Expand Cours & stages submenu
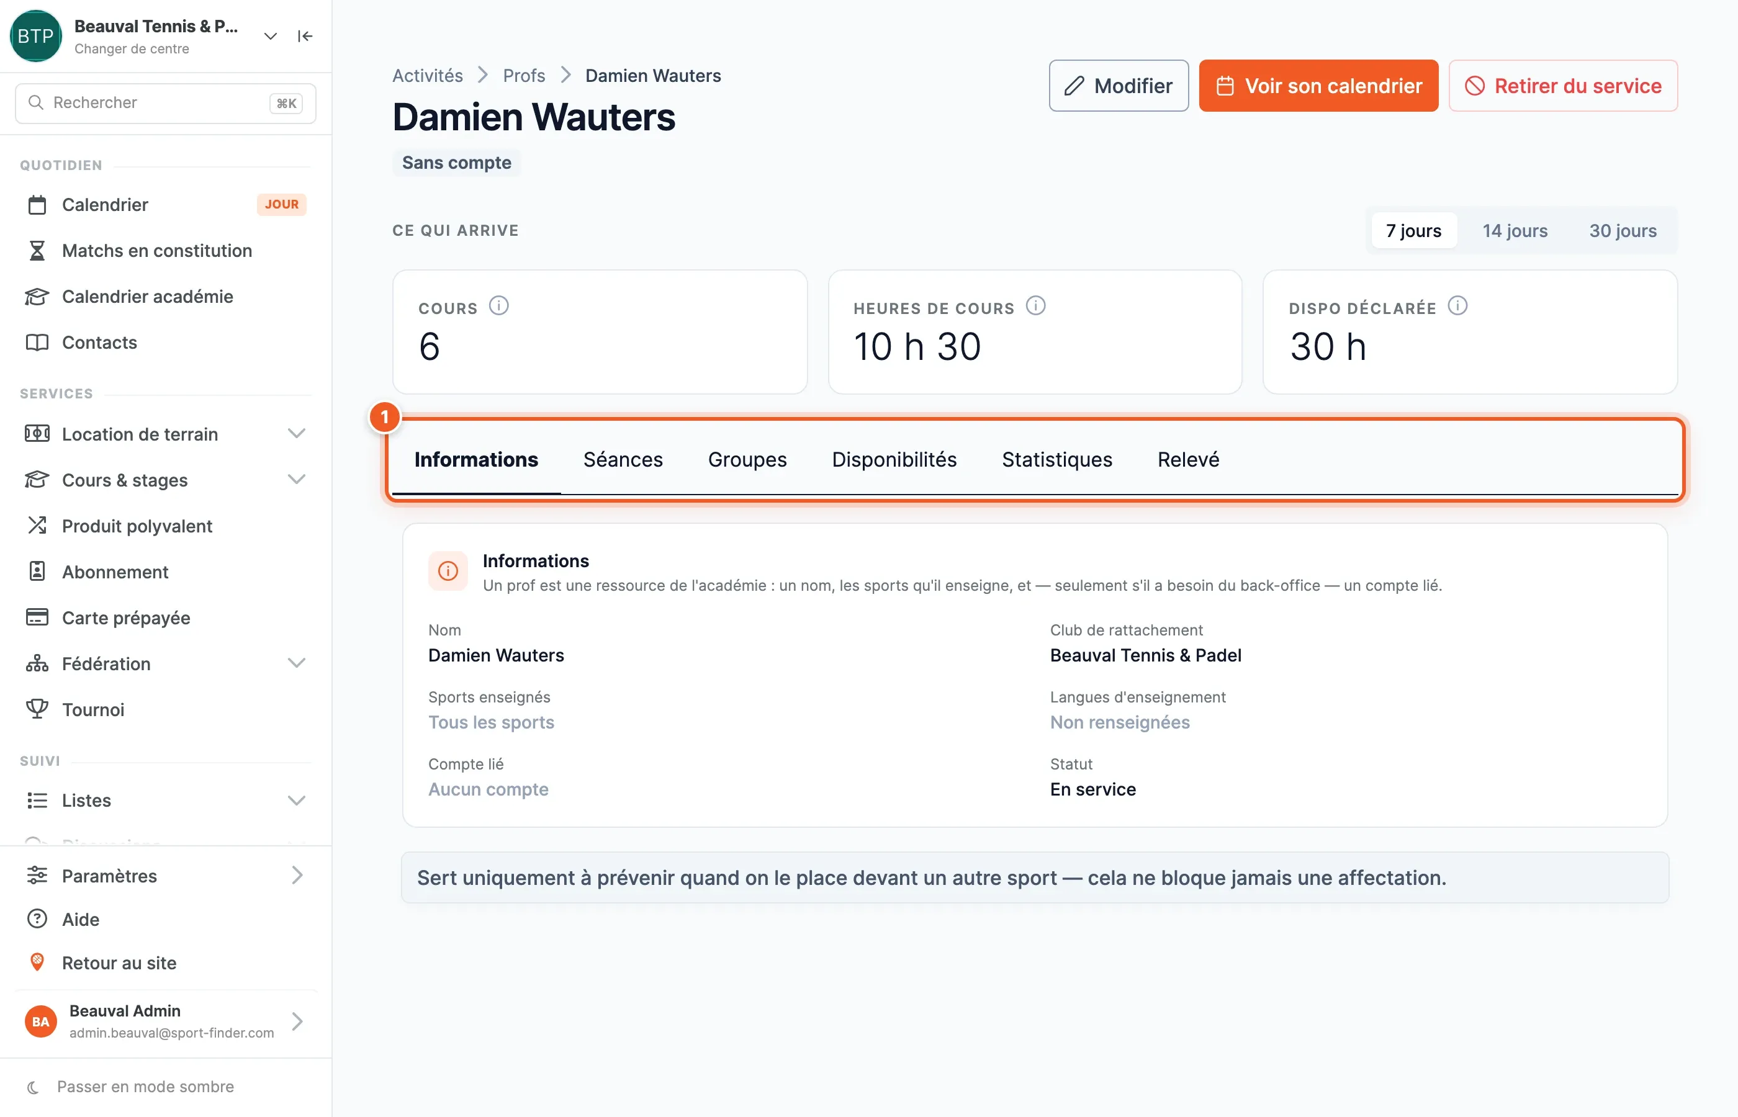Image resolution: width=1738 pixels, height=1117 pixels. click(x=296, y=480)
